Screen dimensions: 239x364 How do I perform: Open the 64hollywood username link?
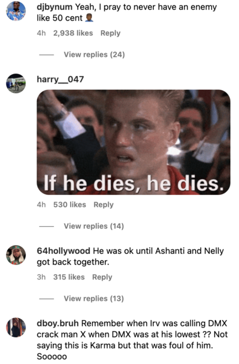tap(64, 251)
